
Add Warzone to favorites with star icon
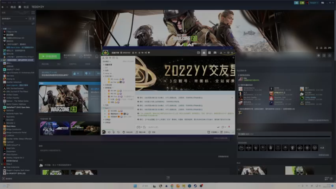(x=330, y=55)
